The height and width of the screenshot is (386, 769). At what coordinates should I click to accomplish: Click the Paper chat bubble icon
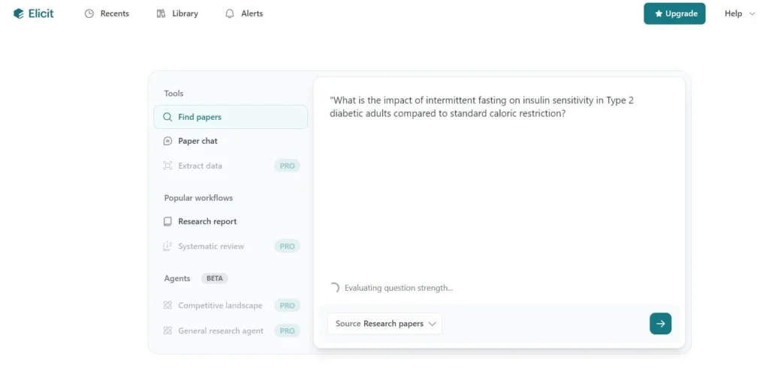click(167, 141)
